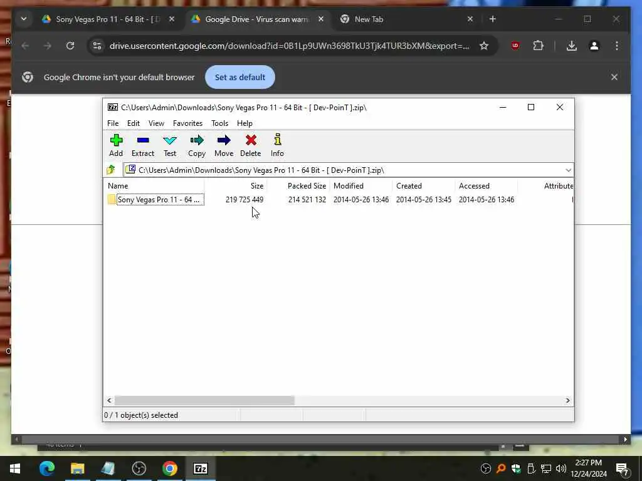Open File Explorer from taskbar

click(x=77, y=468)
